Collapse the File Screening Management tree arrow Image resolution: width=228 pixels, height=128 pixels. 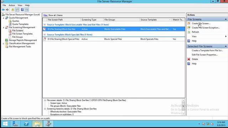pos(4,27)
